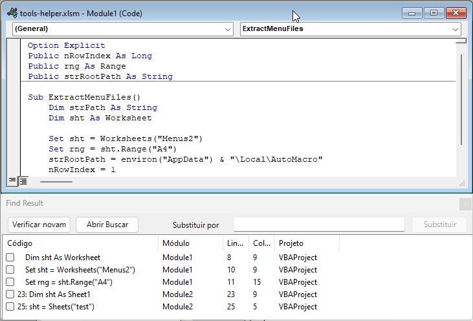This screenshot has width=473, height=321.
Task: Click Module1 cell in line 8 row
Action: point(177,258)
